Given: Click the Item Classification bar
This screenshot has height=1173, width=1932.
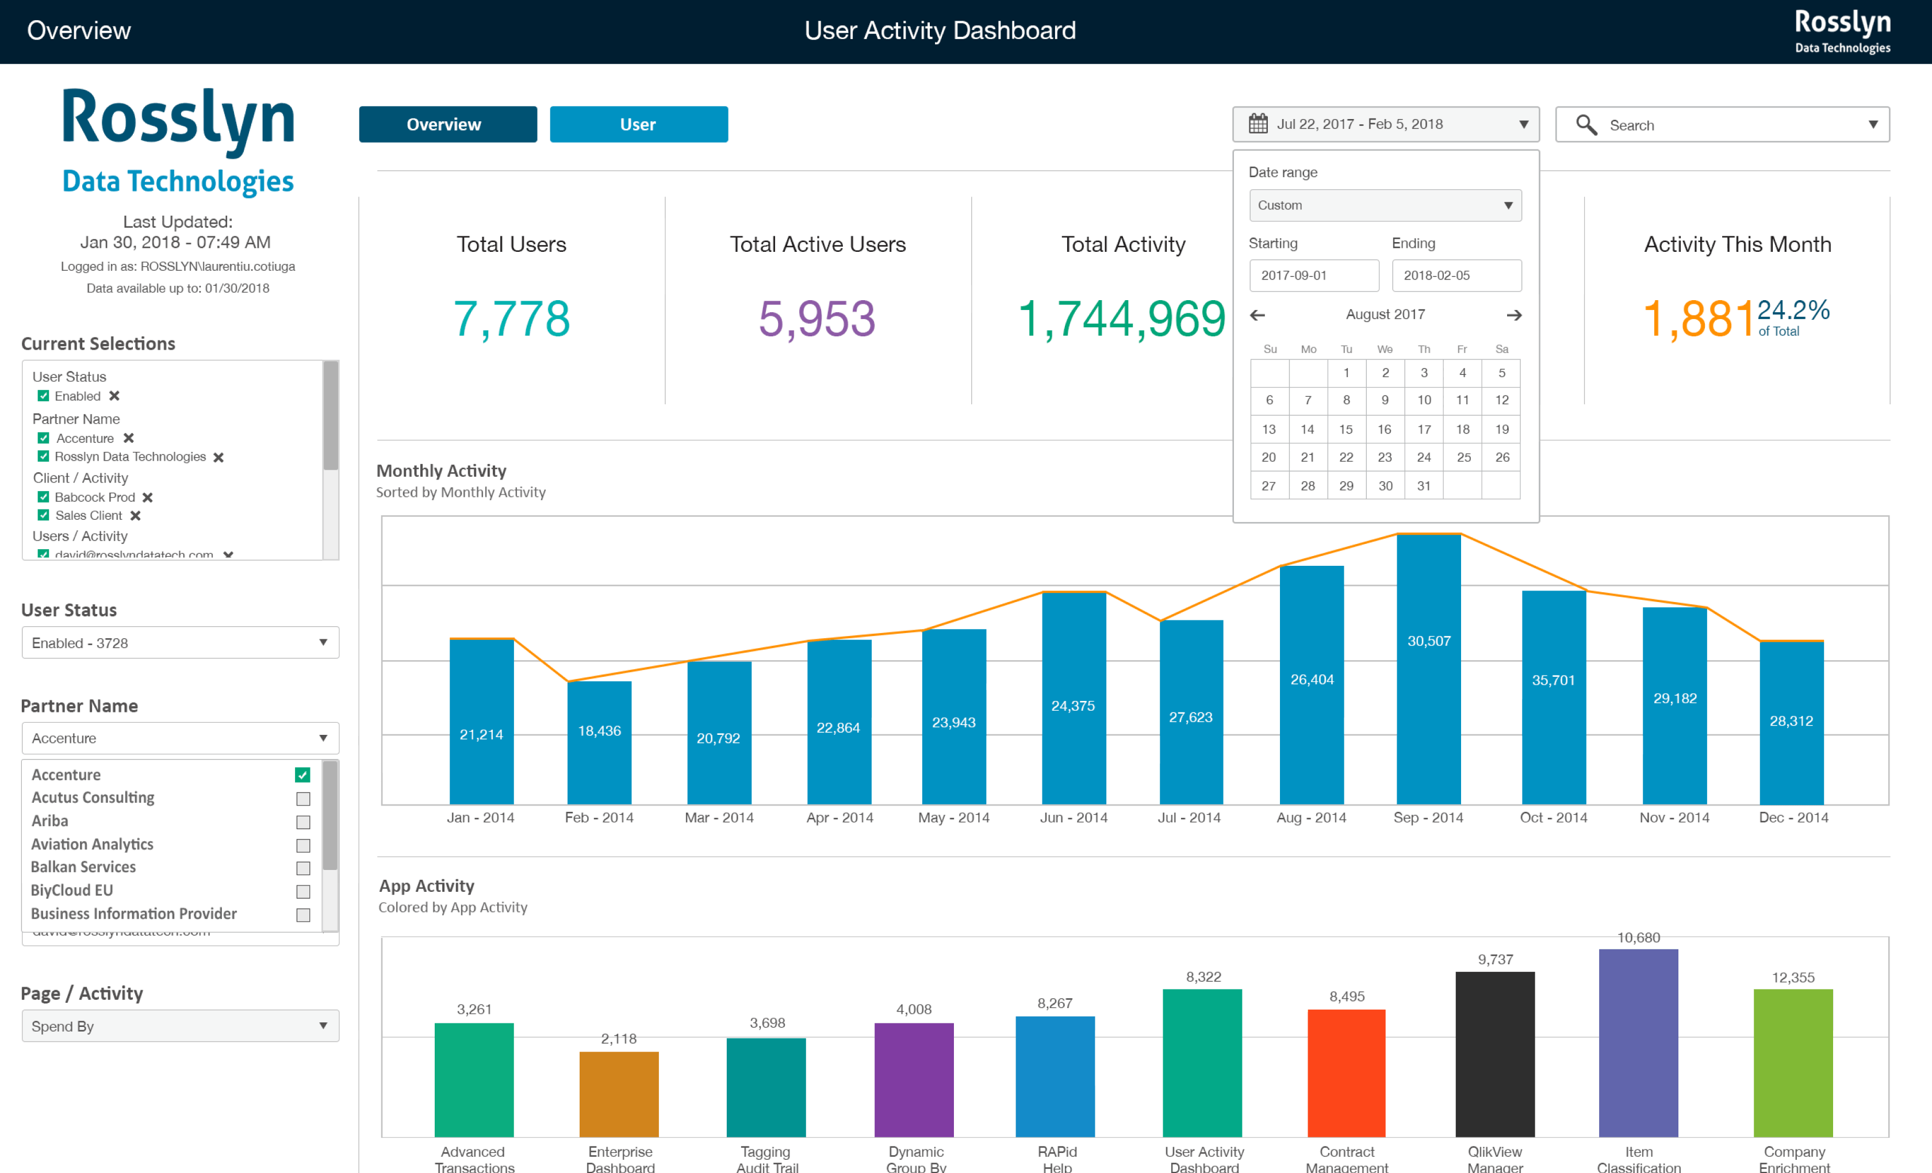Looking at the screenshot, I should [x=1639, y=1044].
